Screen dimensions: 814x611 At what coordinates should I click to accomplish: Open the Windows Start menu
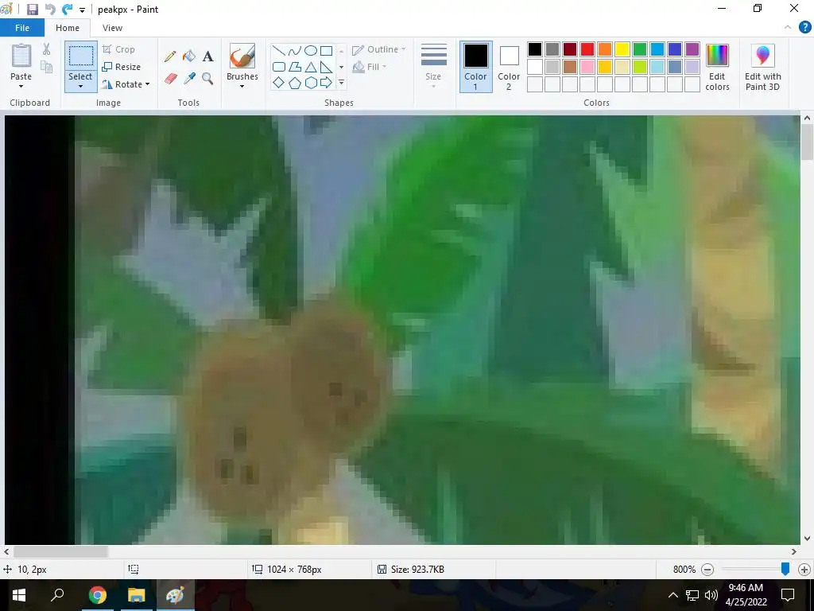(19, 595)
